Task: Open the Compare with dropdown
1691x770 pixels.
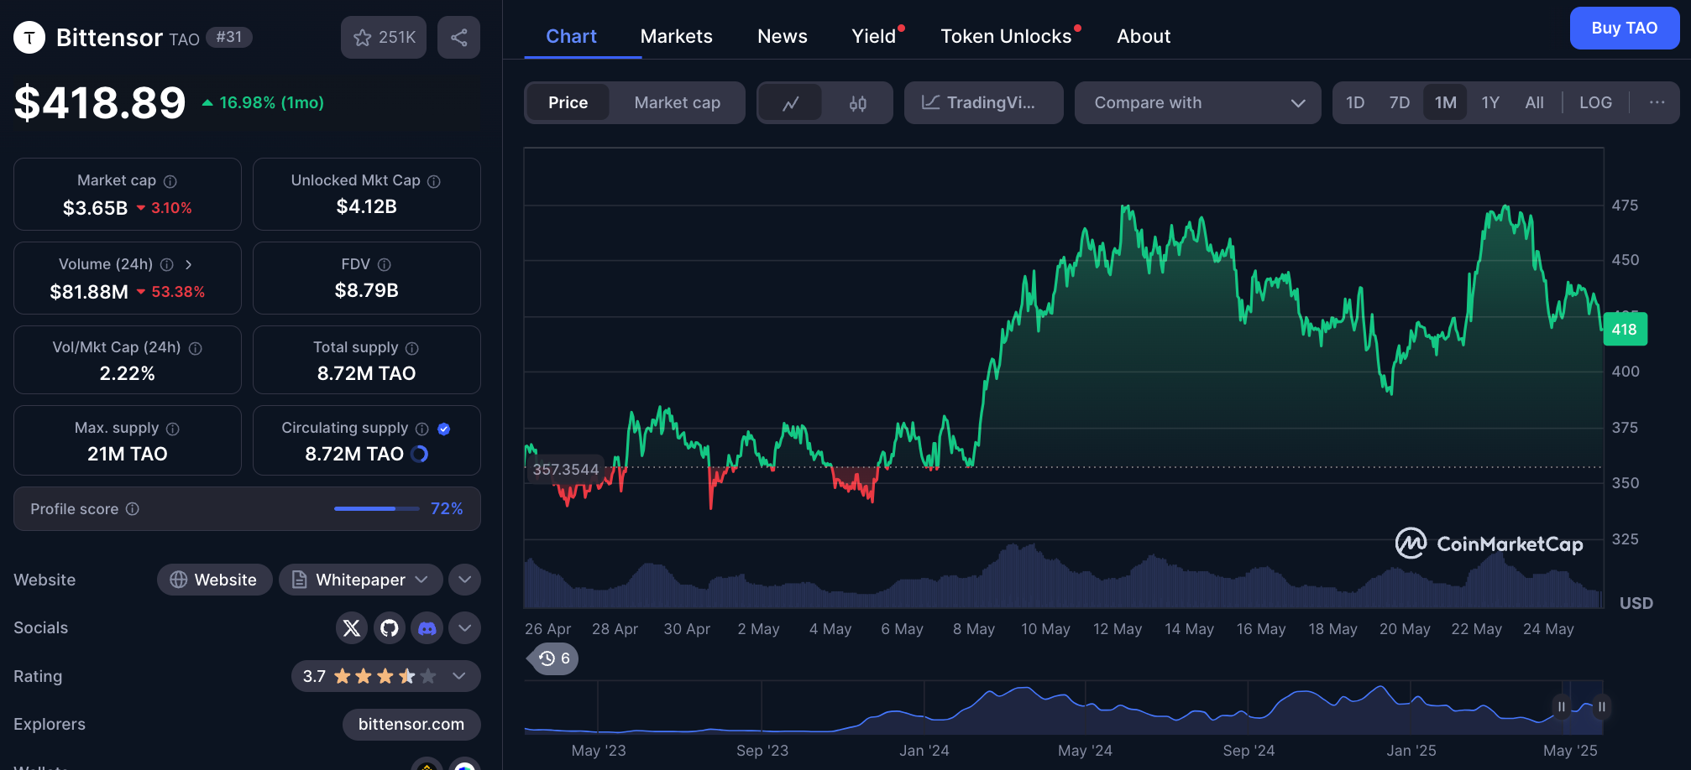Action: (x=1198, y=102)
